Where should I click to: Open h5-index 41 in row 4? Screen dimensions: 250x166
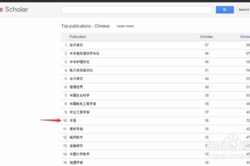(x=207, y=70)
